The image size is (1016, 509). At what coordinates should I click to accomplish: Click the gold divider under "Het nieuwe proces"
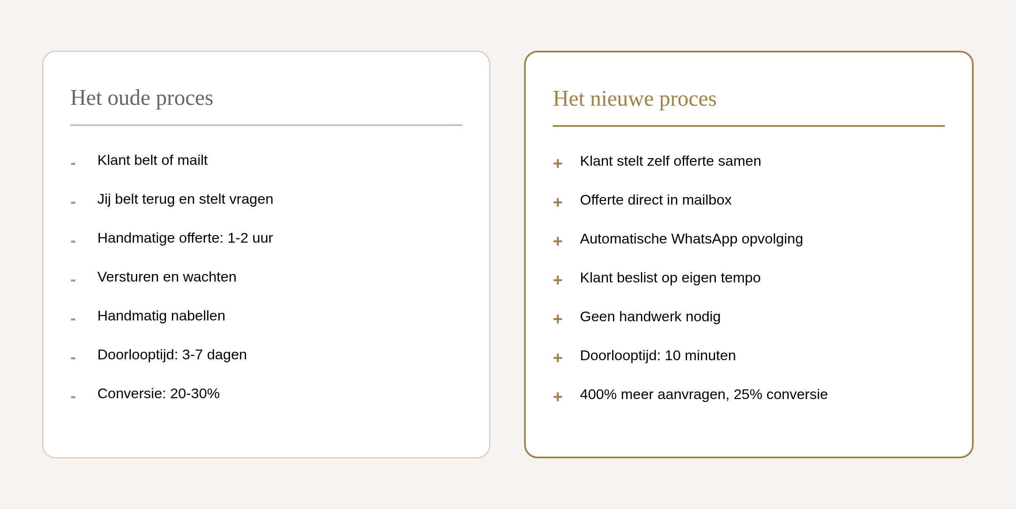(748, 126)
